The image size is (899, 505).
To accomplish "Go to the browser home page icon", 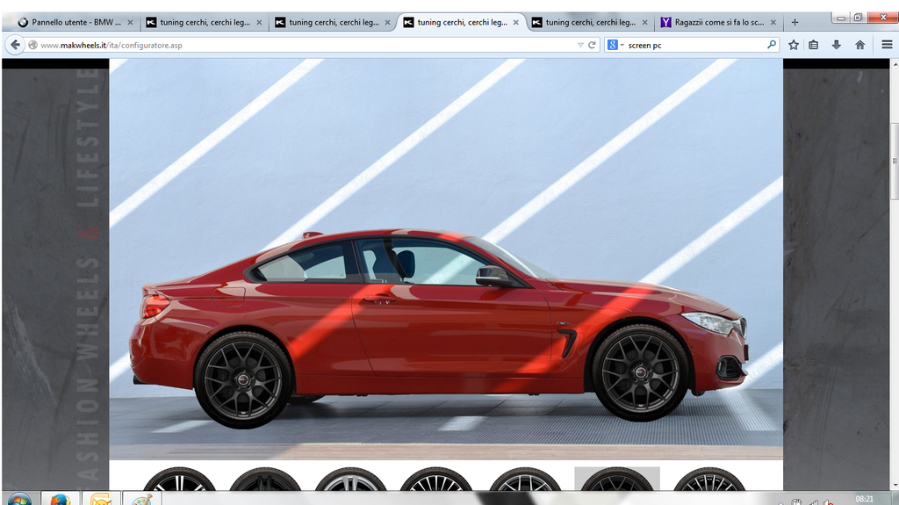I will click(859, 45).
